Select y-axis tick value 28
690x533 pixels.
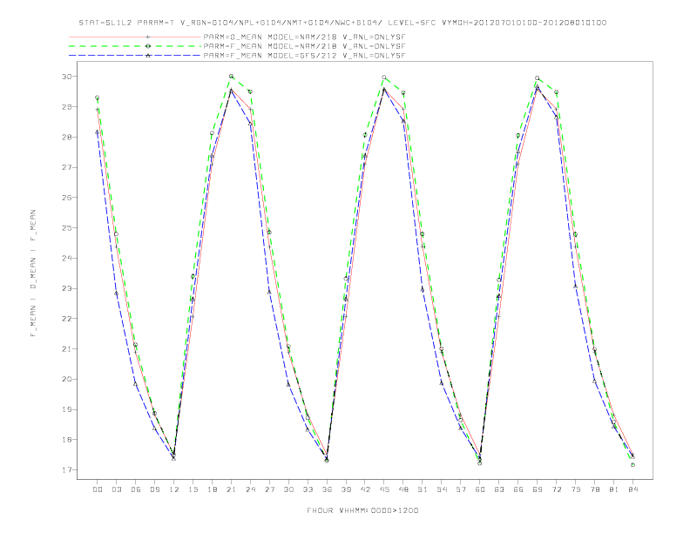[67, 138]
